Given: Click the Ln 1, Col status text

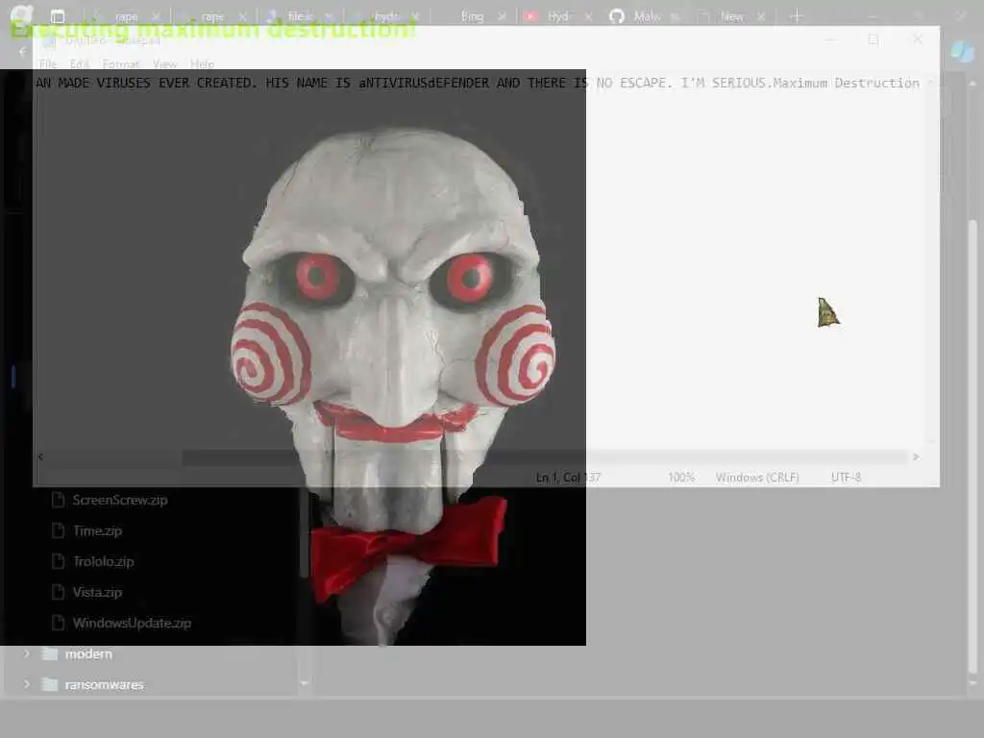Looking at the screenshot, I should [x=568, y=478].
